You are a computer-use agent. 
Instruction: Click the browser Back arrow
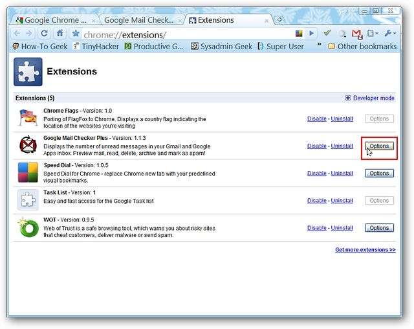(x=17, y=33)
